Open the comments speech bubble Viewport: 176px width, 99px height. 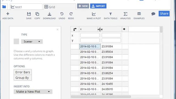(153, 14)
